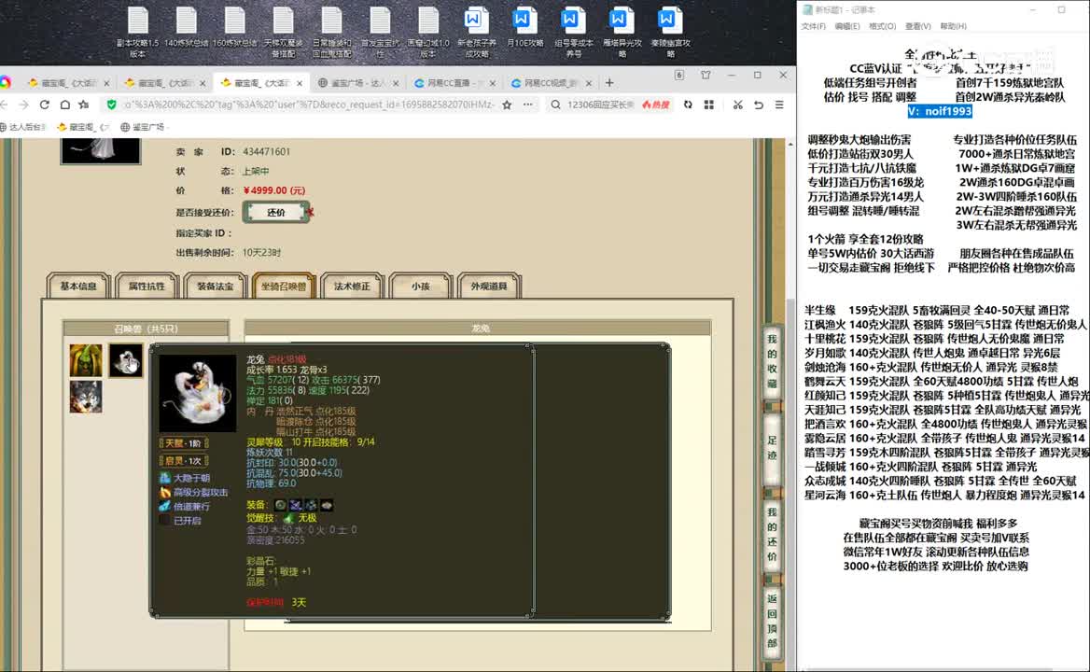1090x672 pixels.
Task: Switch to the 小孩 tab
Action: (x=421, y=286)
